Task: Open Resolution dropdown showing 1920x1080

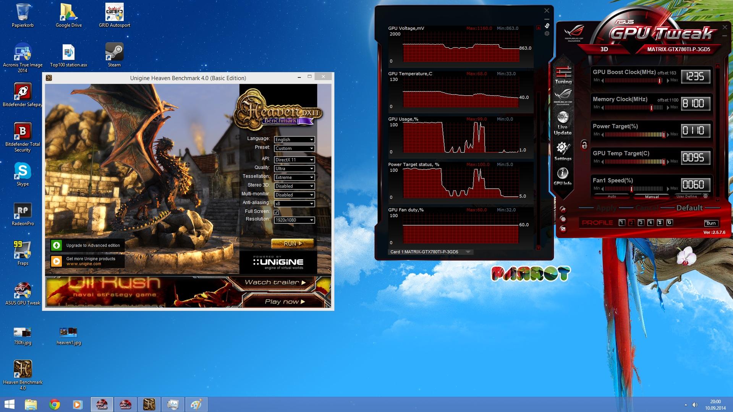Action: coord(294,220)
